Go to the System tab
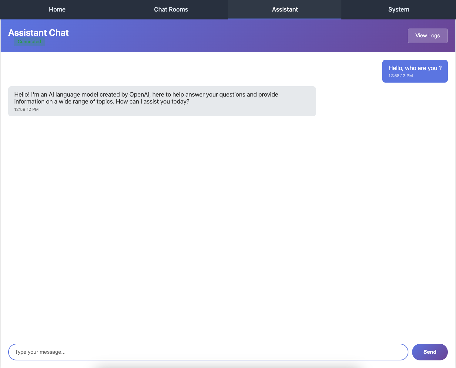This screenshot has width=456, height=368. (399, 9)
